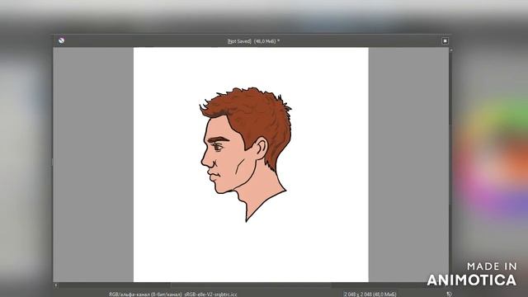Click the canvas rotation reset icon in the status bar
This screenshot has width=528, height=297.
(x=449, y=294)
